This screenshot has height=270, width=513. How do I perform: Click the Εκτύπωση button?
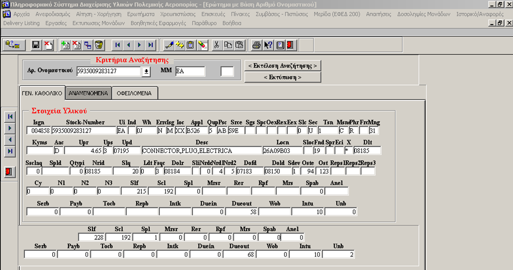pos(283,77)
